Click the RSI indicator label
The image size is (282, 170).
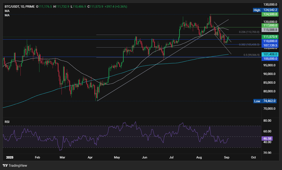7,122
